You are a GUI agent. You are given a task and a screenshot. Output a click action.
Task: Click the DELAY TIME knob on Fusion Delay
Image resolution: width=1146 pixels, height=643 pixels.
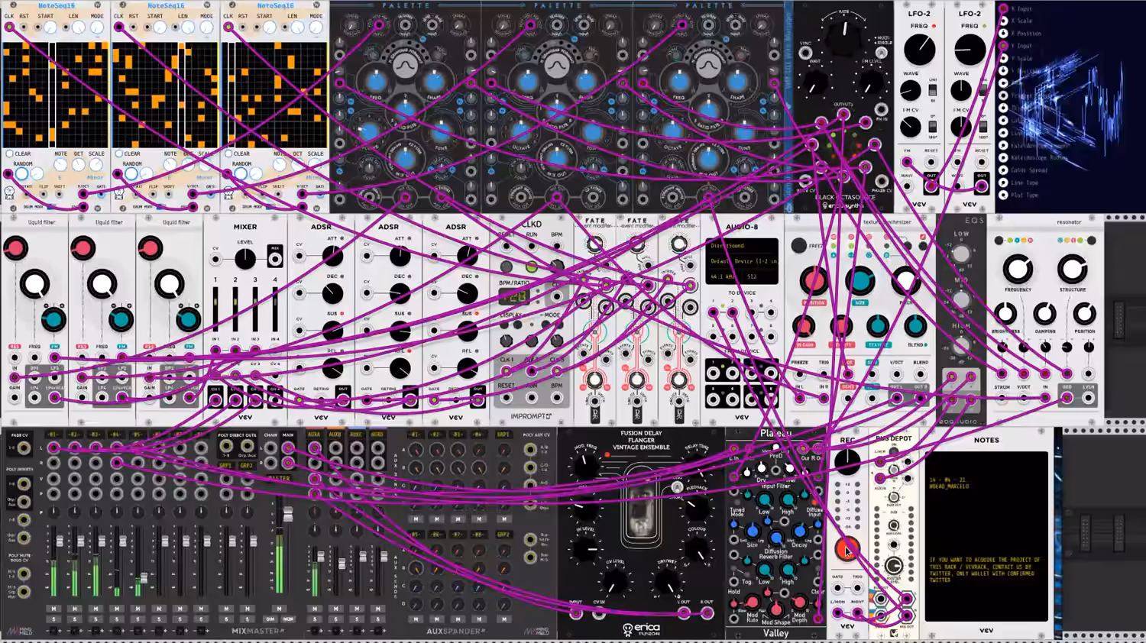pos(696,465)
